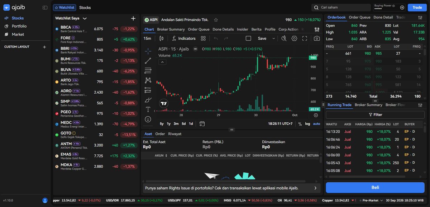
Task: Add ASPI to favorites with star
Action: point(216,20)
